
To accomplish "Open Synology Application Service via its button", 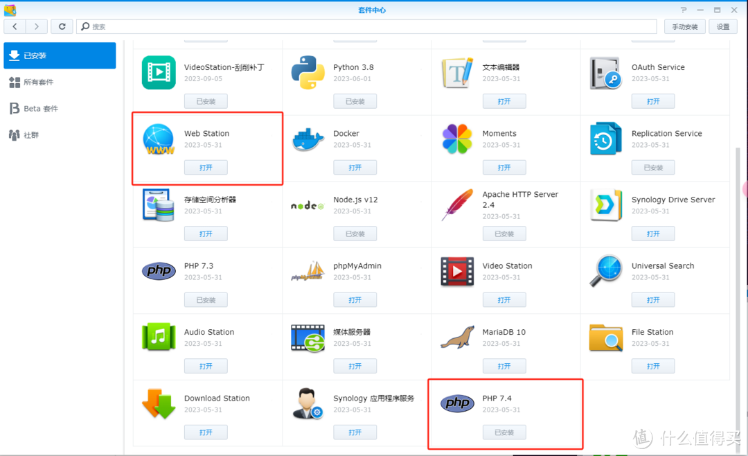I will click(x=355, y=432).
